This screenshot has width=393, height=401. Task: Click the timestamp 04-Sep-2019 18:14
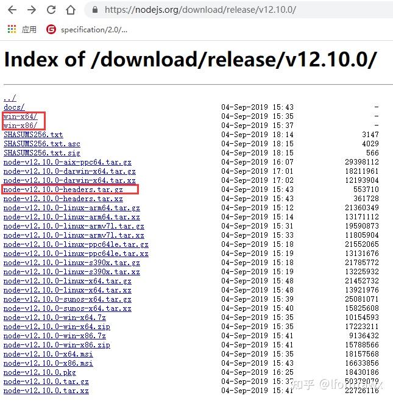258,135
